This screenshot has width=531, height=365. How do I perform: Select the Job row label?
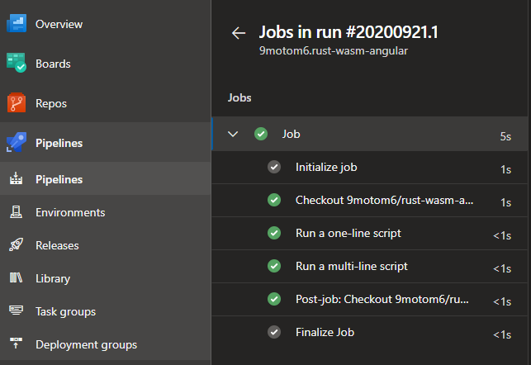click(x=292, y=134)
